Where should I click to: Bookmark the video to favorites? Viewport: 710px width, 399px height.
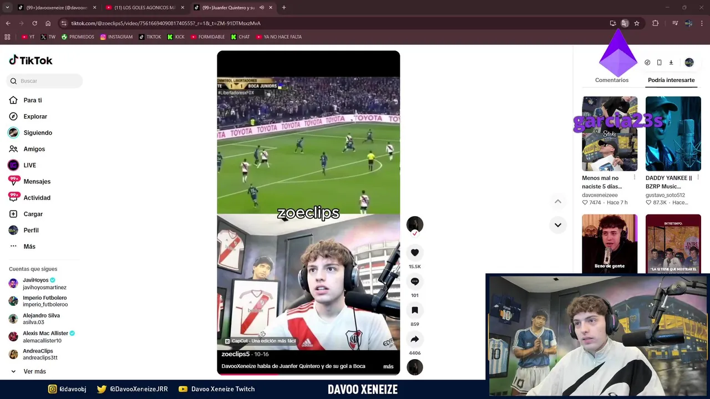coord(414,310)
